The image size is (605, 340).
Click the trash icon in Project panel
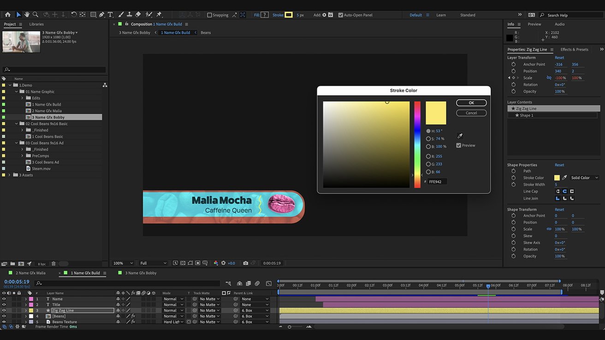coord(53,264)
